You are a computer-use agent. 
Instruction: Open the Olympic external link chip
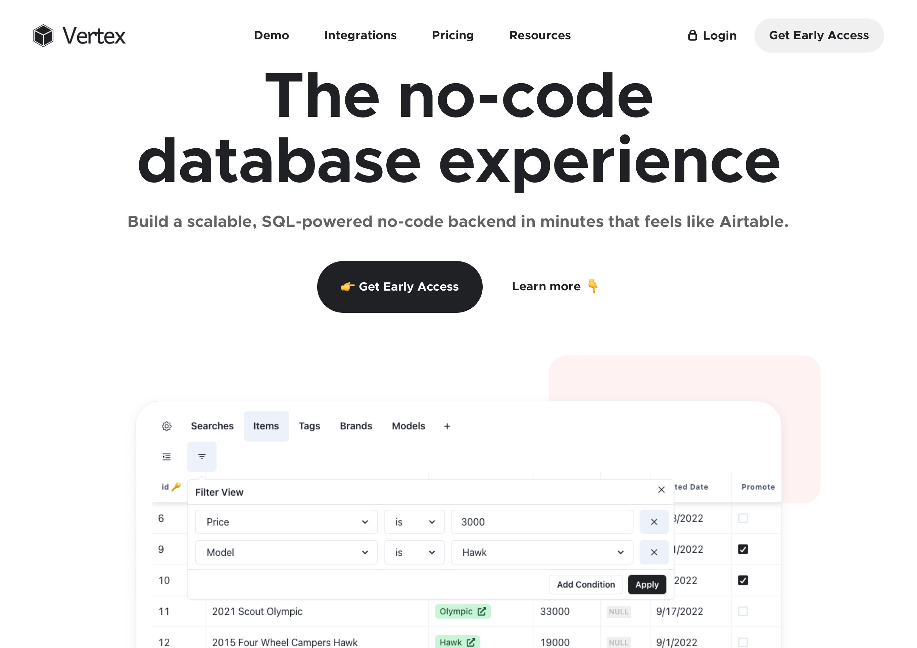[463, 611]
